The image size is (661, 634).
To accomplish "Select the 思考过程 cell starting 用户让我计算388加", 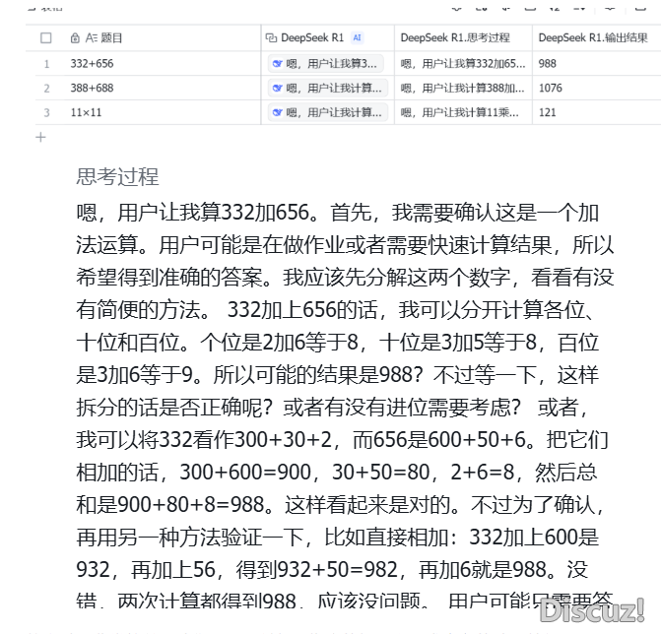I will (x=463, y=88).
